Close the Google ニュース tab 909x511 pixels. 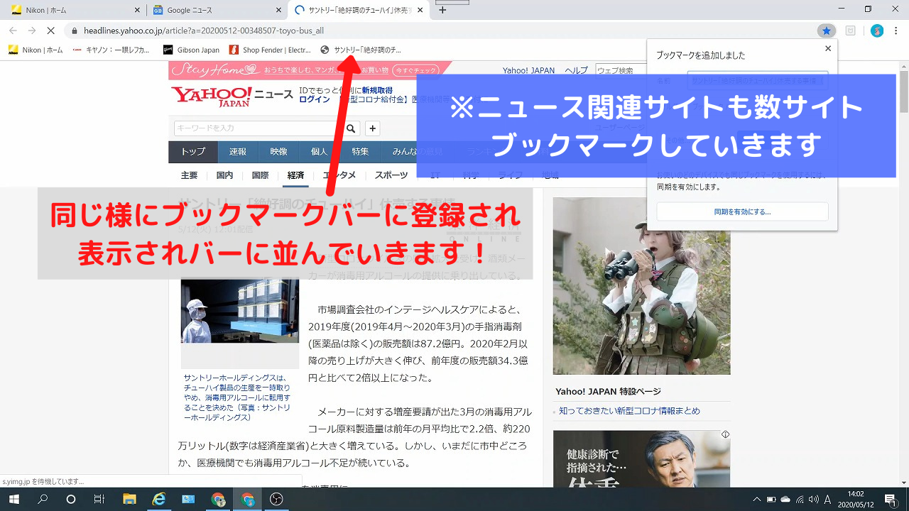(280, 10)
